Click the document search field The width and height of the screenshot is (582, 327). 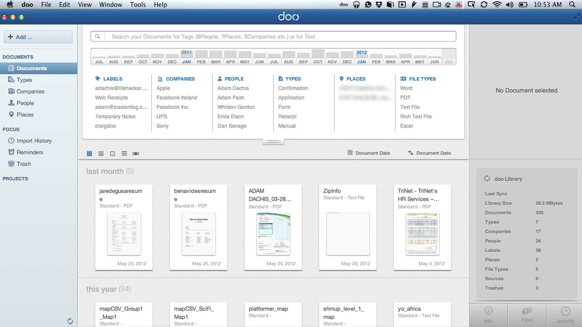tap(273, 36)
